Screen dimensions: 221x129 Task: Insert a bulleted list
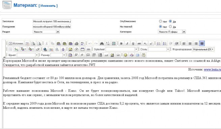point(164,43)
